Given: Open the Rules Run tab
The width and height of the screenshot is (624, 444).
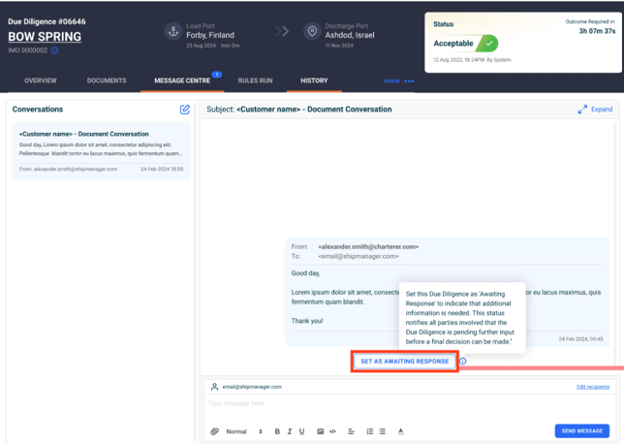Looking at the screenshot, I should click(x=255, y=80).
